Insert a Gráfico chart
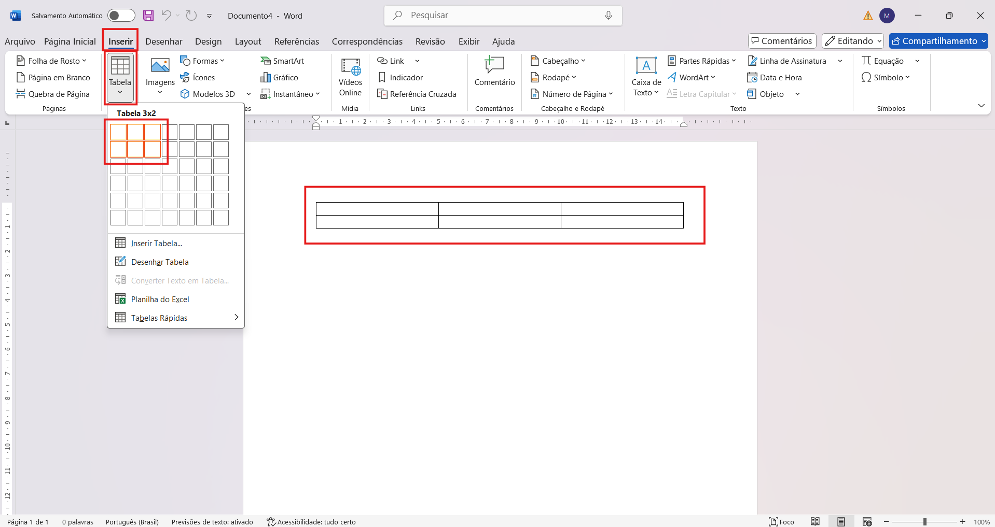 pos(279,78)
